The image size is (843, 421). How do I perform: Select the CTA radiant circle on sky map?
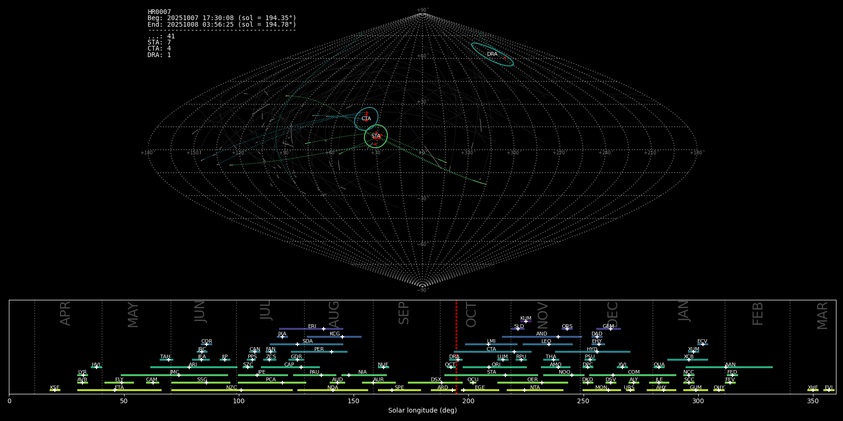tap(366, 119)
